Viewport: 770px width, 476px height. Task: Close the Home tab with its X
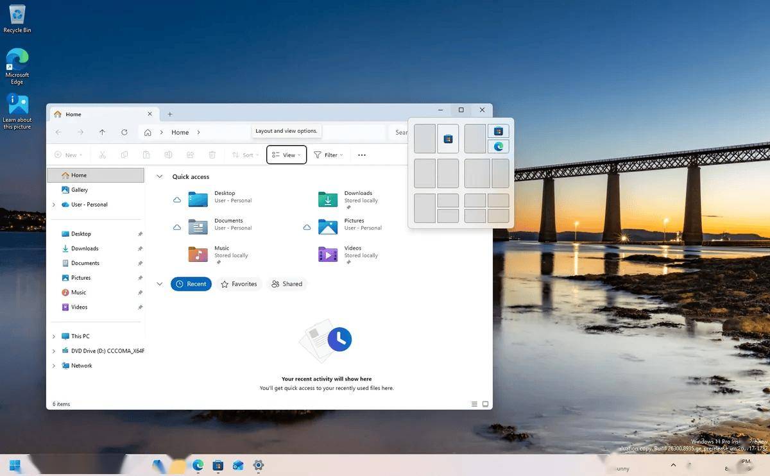tap(150, 114)
